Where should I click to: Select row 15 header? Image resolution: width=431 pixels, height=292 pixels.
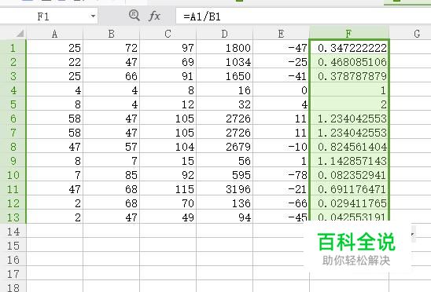tap(13, 246)
